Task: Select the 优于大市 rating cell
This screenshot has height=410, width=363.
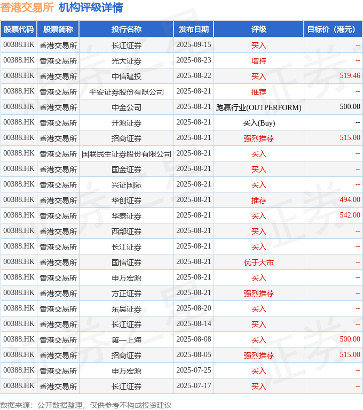Action: coord(258,262)
